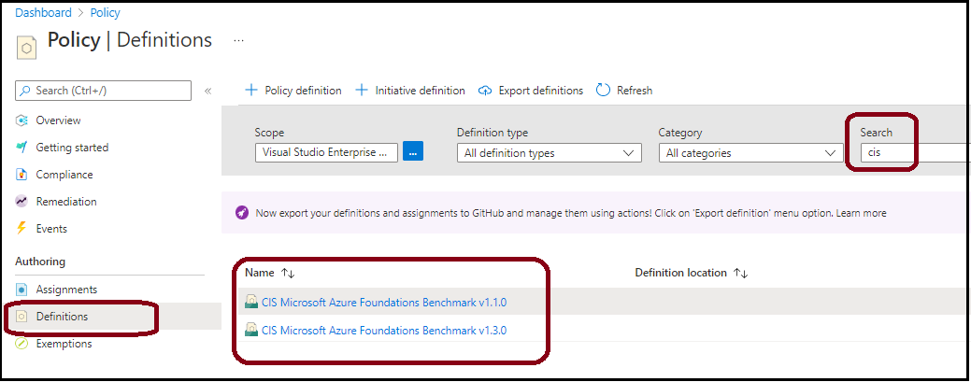971x382 pixels.
Task: Click the Refresh circular arrow icon
Action: 603,91
